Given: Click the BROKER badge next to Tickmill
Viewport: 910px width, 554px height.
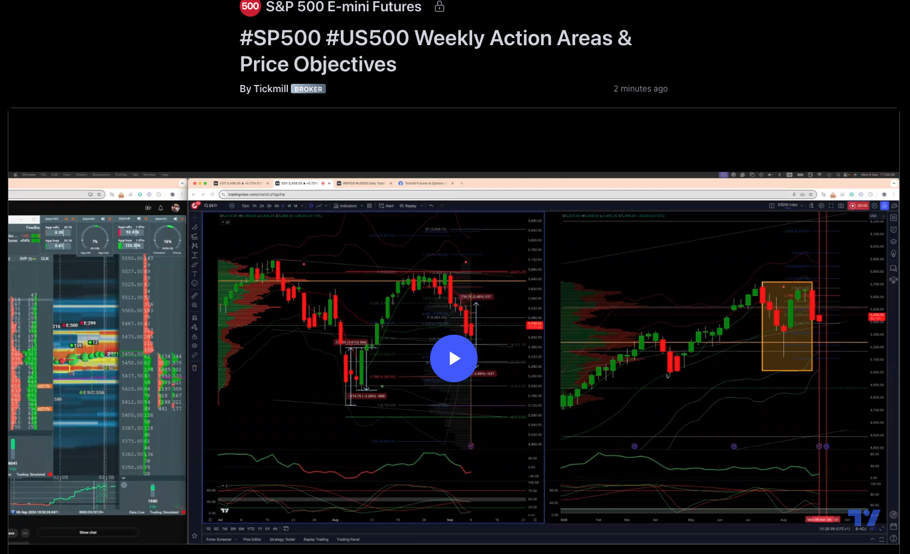Looking at the screenshot, I should pyautogui.click(x=308, y=89).
